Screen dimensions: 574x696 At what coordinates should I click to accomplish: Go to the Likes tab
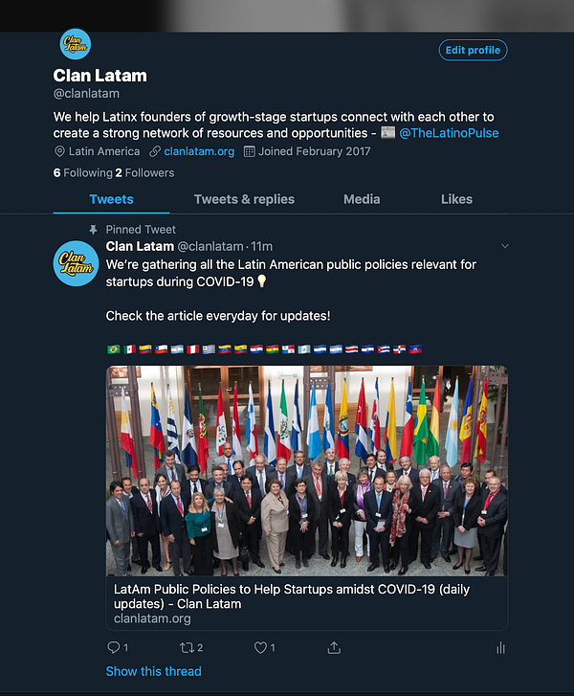456,199
